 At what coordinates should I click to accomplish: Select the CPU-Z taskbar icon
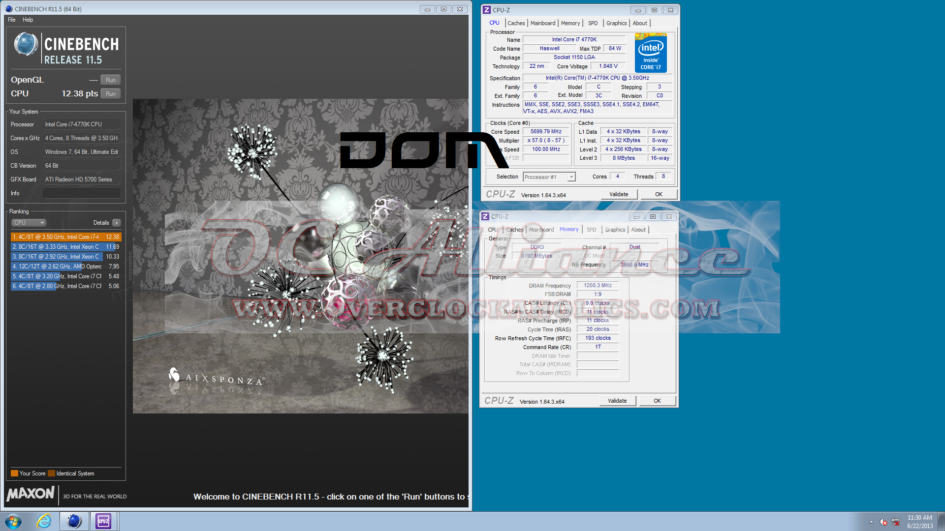pos(103,521)
